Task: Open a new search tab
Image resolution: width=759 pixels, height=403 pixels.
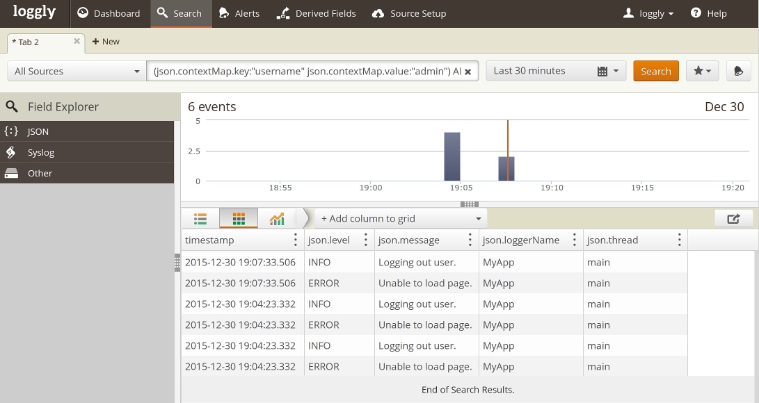Action: point(106,42)
